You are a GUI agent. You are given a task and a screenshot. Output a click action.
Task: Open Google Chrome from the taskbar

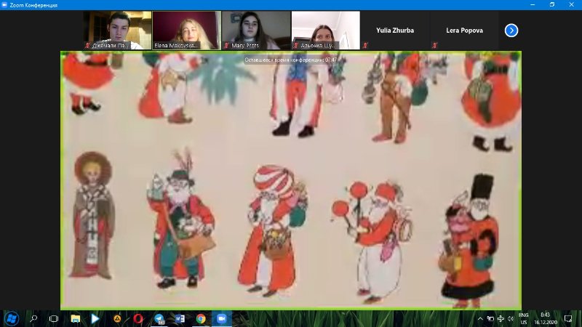(x=201, y=318)
